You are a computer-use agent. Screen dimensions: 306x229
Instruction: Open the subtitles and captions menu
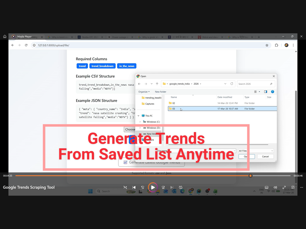266,188
